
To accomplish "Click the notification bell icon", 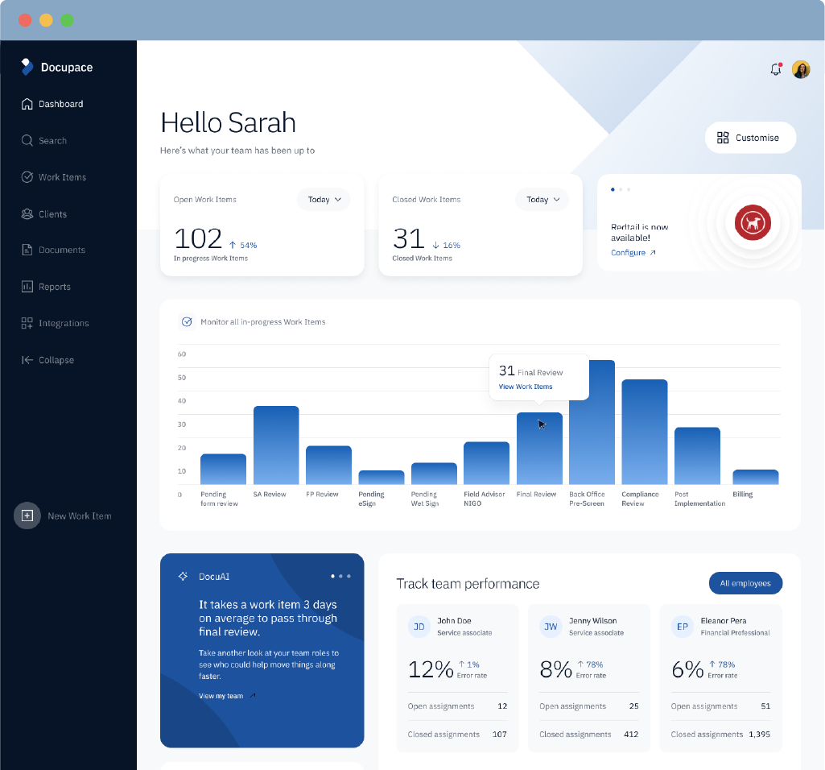I will 775,69.
